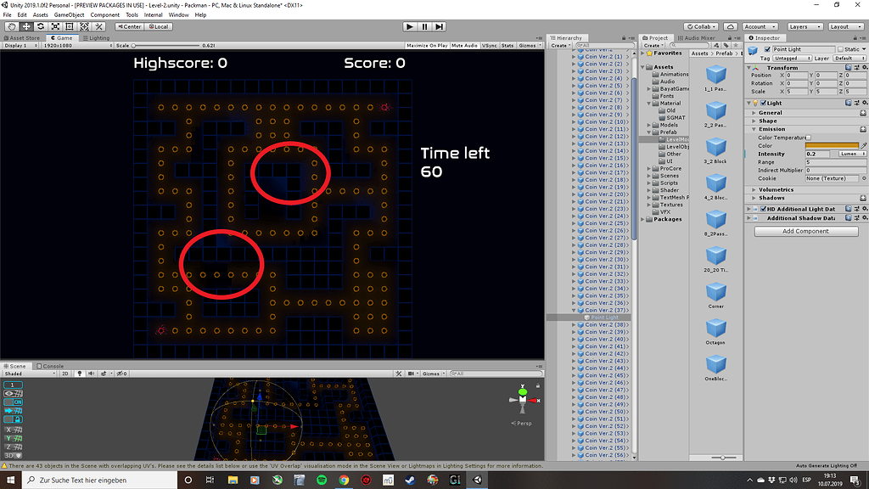Expand the Shadows section of the Light
869x489 pixels.
click(754, 199)
